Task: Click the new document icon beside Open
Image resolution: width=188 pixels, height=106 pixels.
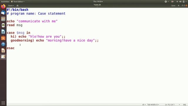Action: click(18, 6)
